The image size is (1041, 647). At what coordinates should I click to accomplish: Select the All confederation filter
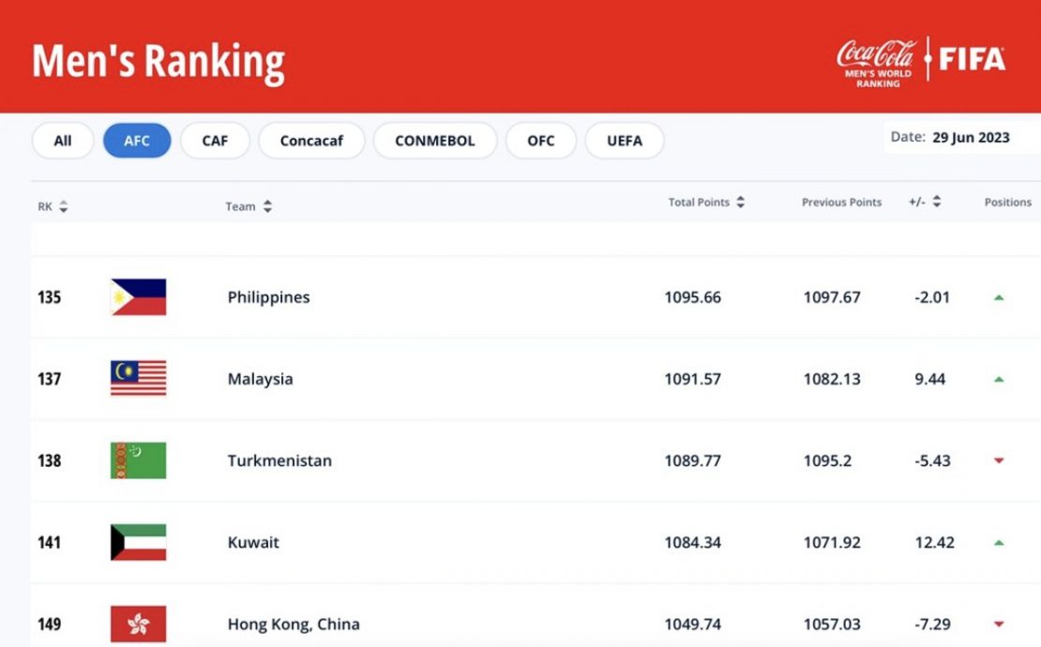pos(63,141)
